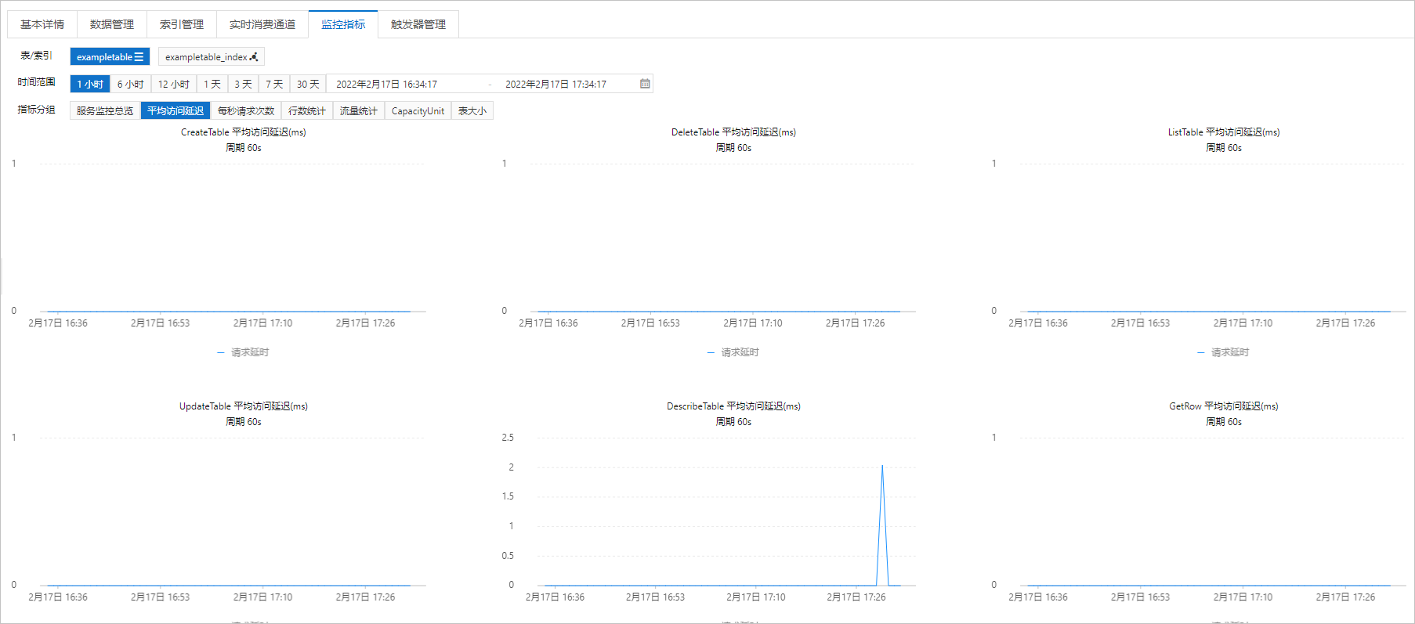
Task: Click 2月17日 16:53 label under GetRow chart
Action: pos(1140,597)
